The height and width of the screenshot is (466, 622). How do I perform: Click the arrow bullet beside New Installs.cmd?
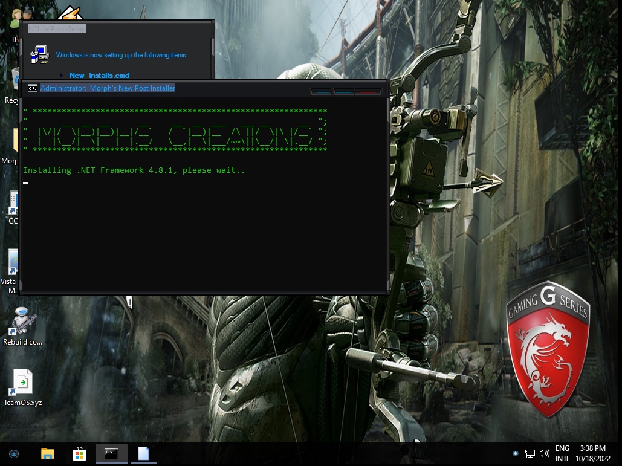62,75
